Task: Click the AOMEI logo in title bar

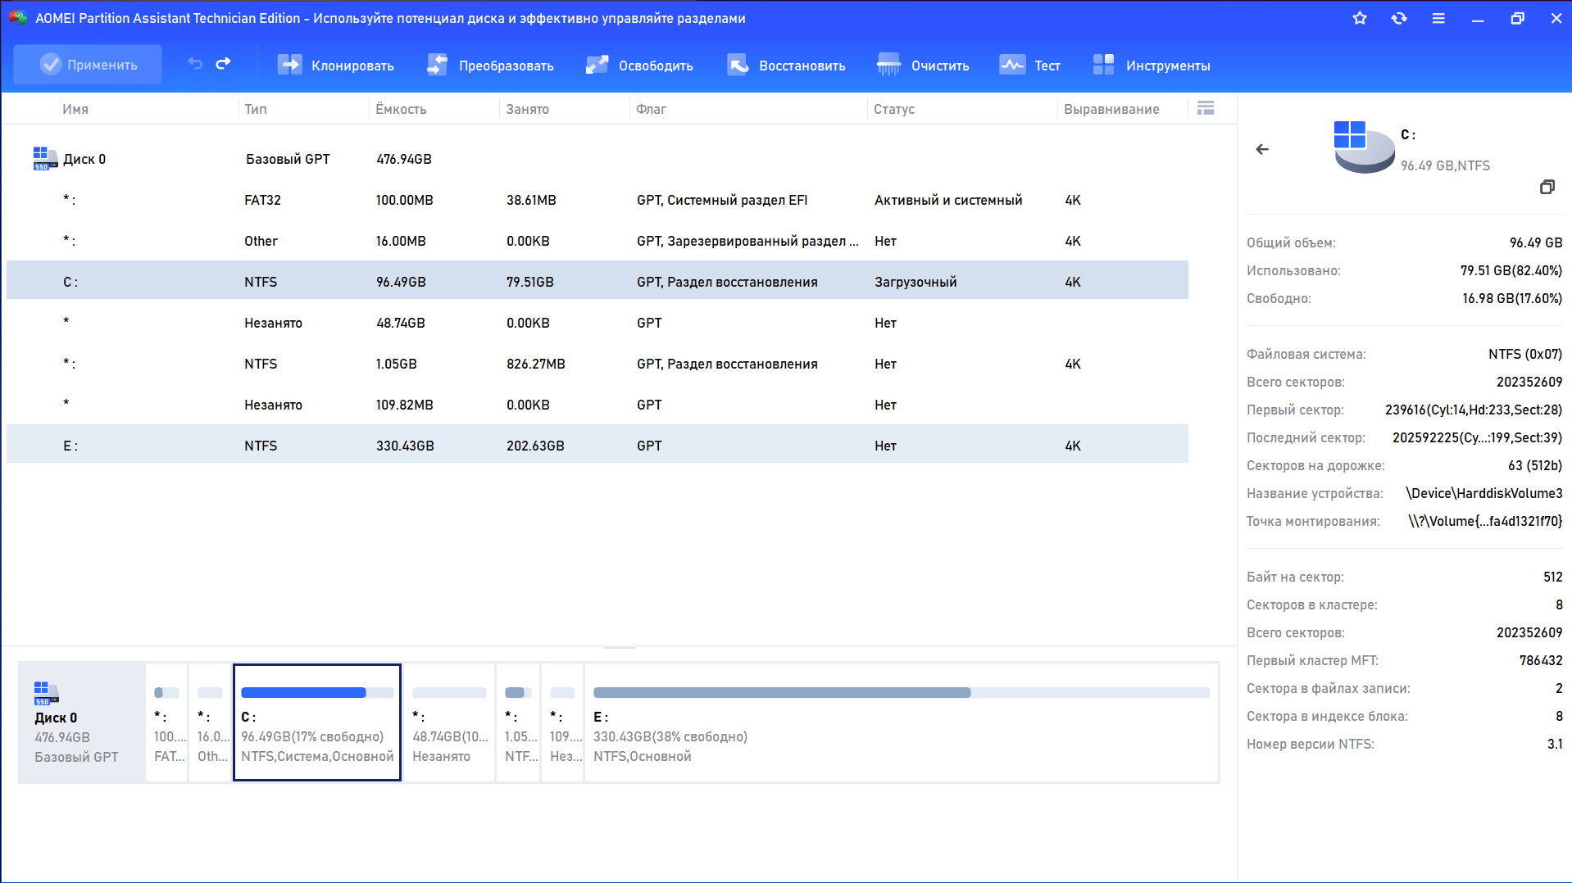Action: click(x=18, y=17)
